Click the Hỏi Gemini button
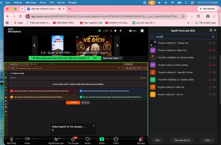Viewport: 221px width, 145px height. [207, 9]
